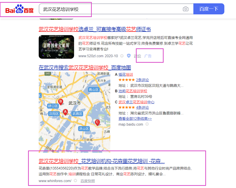Click 武昌区 district label on map
The width and height of the screenshot is (236, 188).
click(77, 114)
